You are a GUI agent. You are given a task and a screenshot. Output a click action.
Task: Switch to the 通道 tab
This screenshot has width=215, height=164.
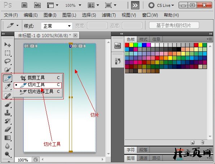point(143,158)
